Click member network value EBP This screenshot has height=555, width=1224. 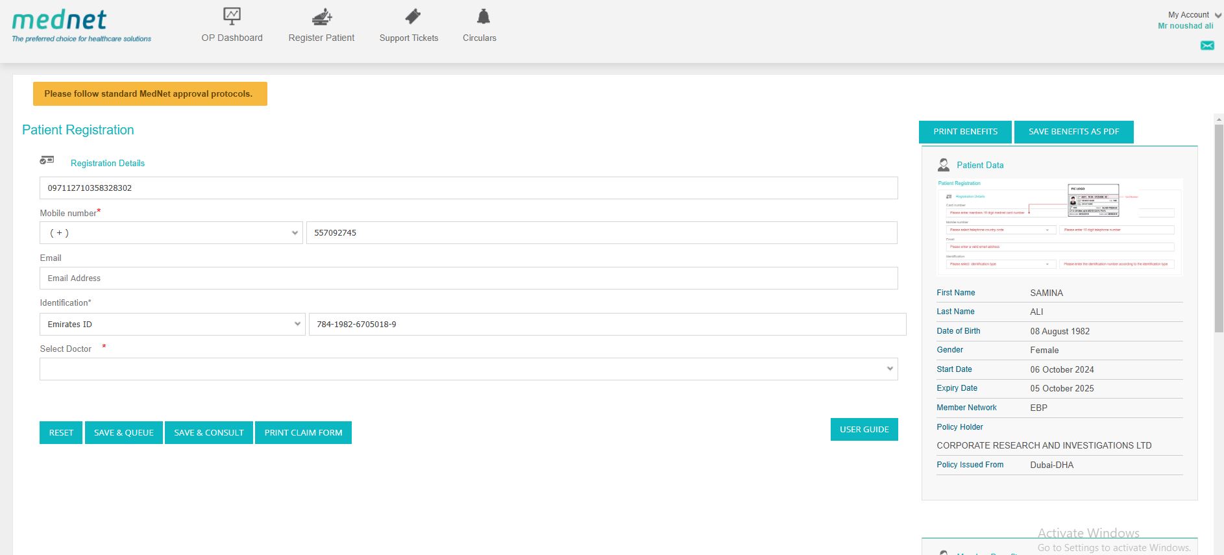1039,408
